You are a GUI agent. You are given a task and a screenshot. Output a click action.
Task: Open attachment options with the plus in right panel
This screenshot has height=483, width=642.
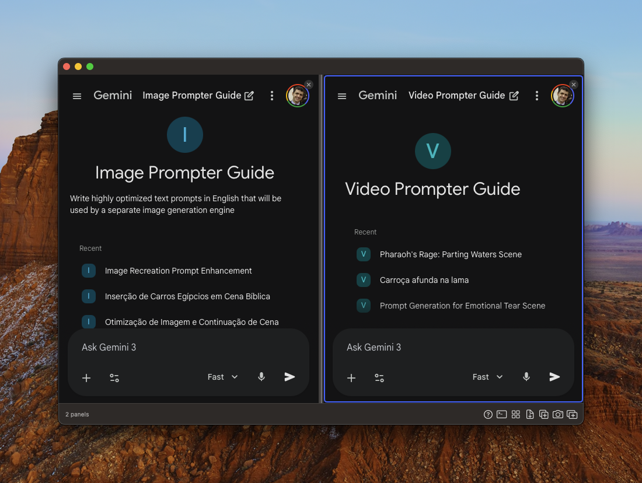point(351,378)
